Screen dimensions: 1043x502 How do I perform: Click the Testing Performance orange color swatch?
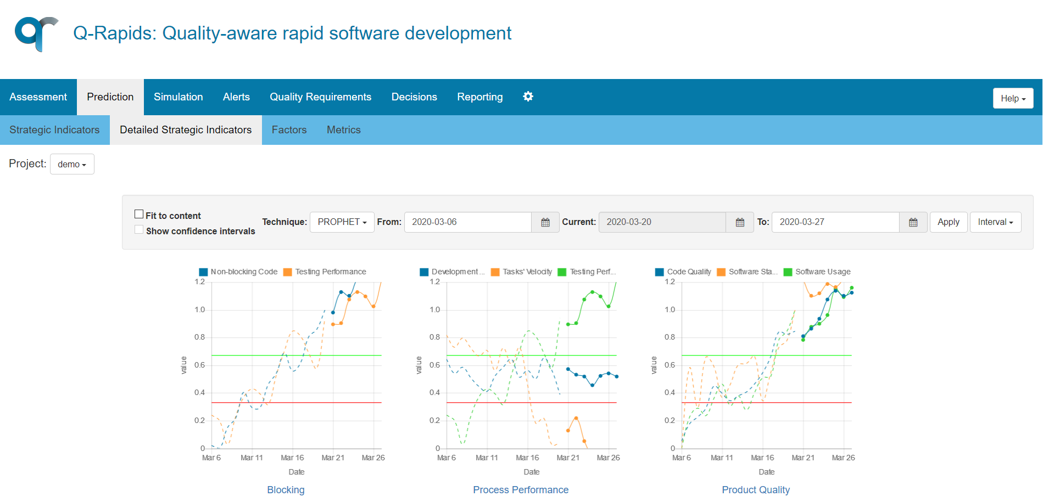[288, 271]
